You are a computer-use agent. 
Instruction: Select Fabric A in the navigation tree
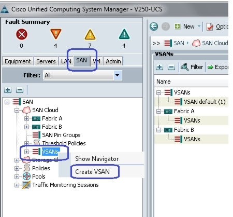pyautogui.click(x=52, y=118)
